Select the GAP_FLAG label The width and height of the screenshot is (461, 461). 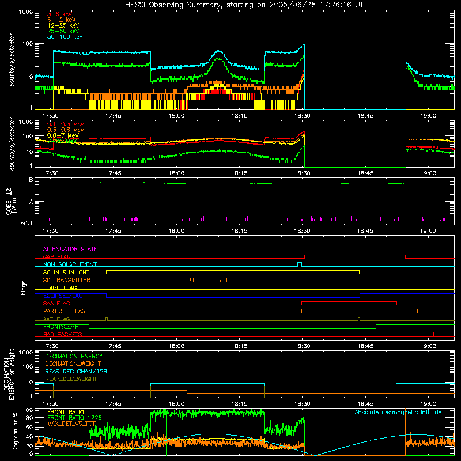pyautogui.click(x=56, y=256)
